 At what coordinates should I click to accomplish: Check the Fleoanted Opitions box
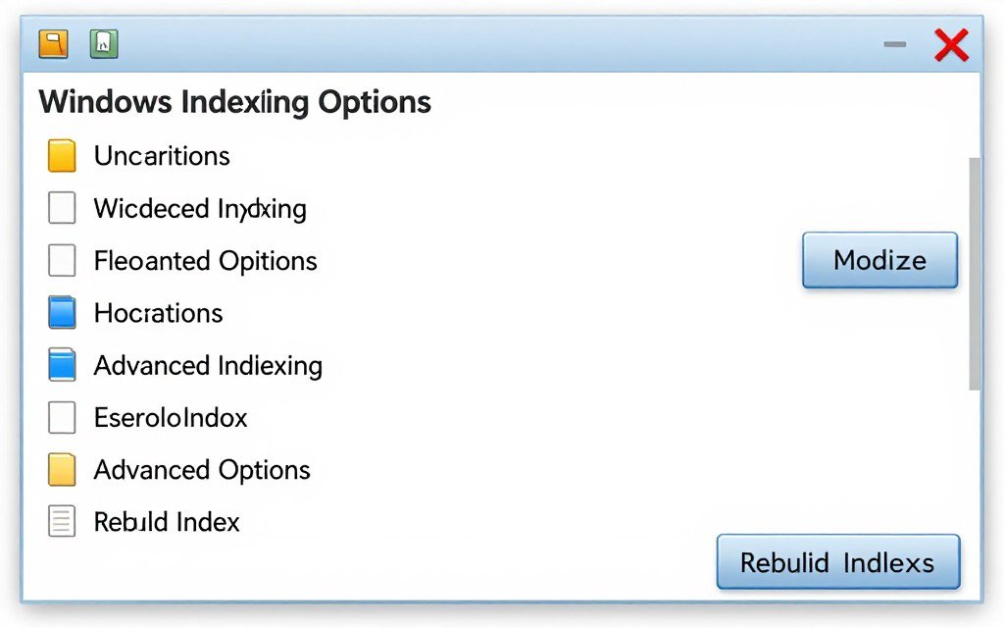(61, 260)
